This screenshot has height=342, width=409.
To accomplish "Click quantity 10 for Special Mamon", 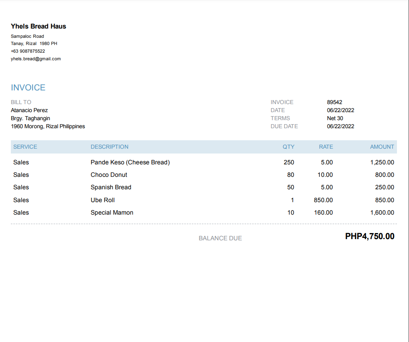I will pos(290,213).
